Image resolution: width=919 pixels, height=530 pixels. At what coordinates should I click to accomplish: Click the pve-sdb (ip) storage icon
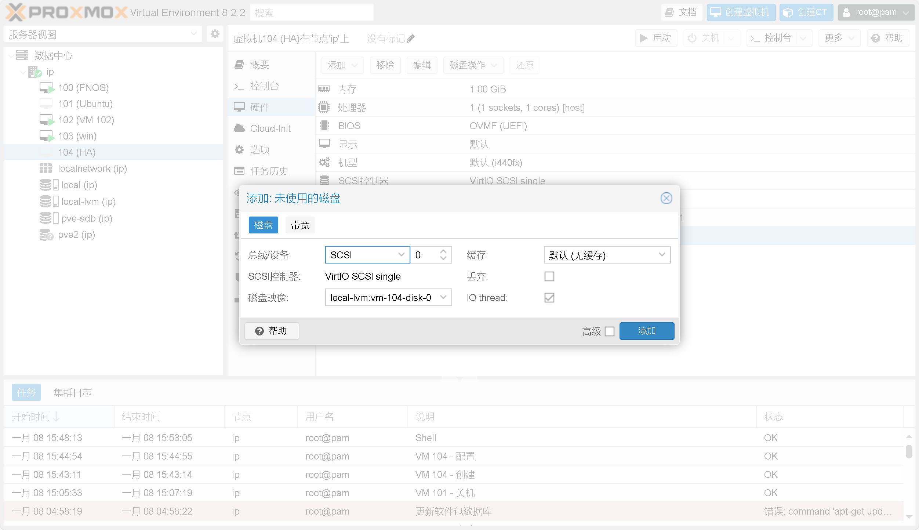click(49, 218)
